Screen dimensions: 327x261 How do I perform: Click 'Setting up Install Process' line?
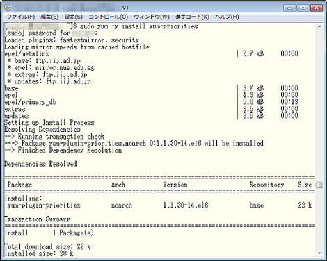[49, 123]
